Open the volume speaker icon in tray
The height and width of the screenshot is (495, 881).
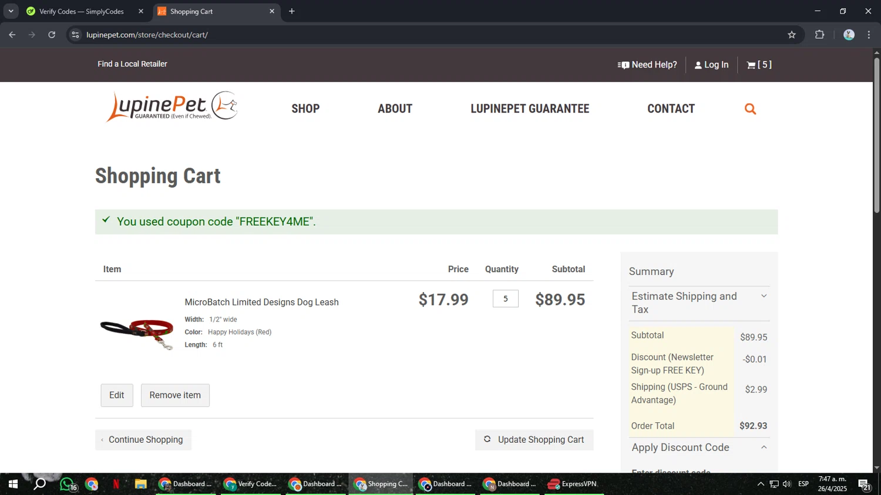pos(787,484)
